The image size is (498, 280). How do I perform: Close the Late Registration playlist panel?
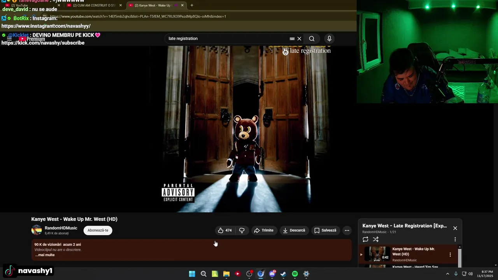[455, 228]
